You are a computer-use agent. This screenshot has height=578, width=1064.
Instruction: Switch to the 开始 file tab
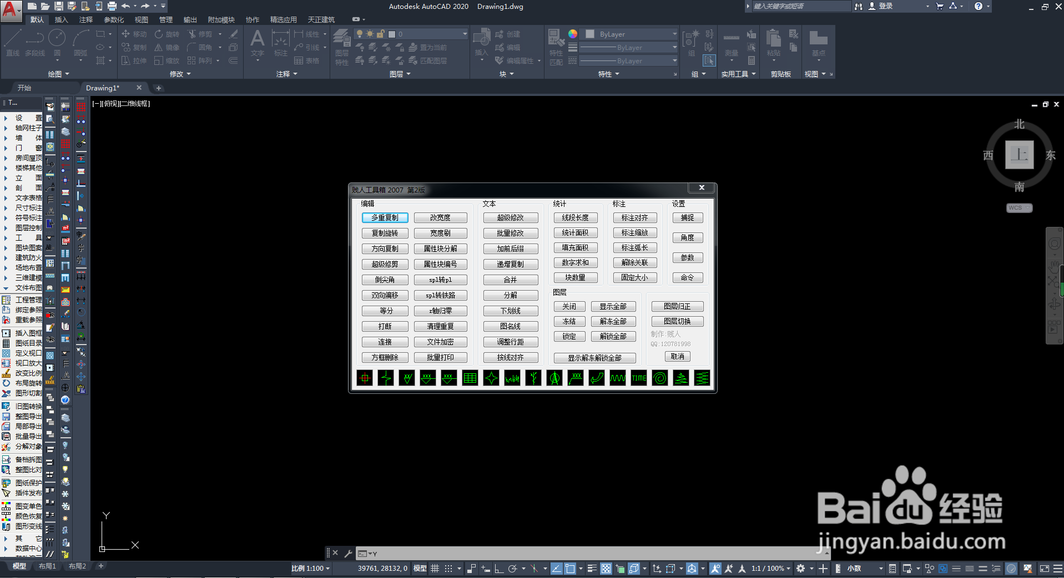[24, 88]
